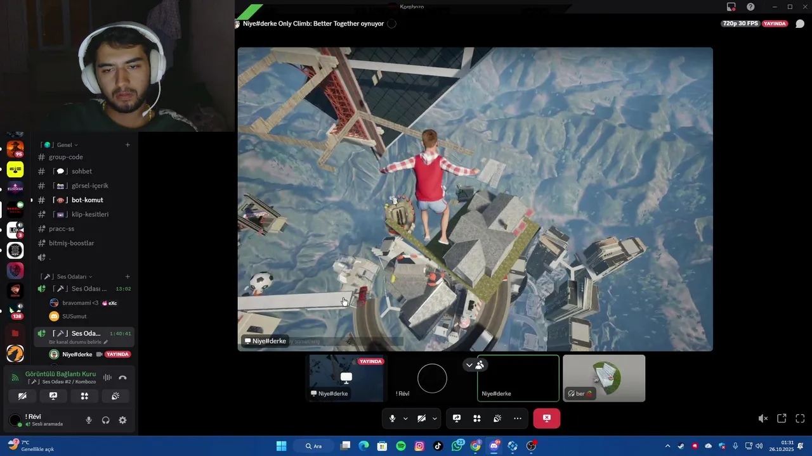Toggle the participants strip visibility
The width and height of the screenshot is (812, 456).
pos(475,365)
